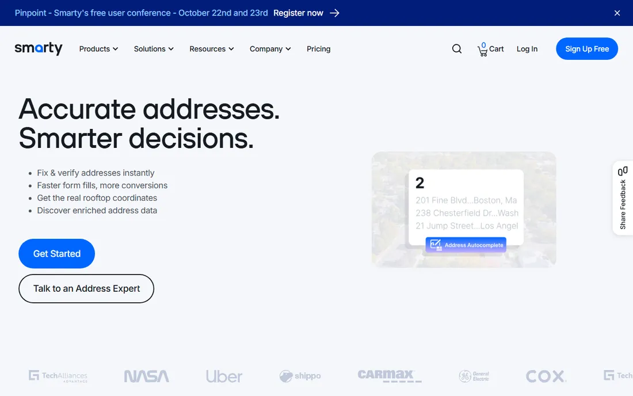Click the General Electric logo
The width and height of the screenshot is (633, 396).
point(474,376)
